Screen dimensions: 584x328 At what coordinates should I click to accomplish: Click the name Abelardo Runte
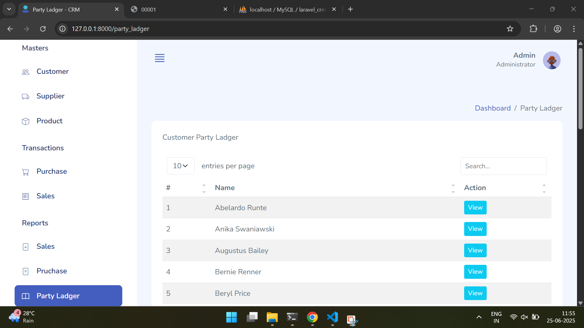[x=241, y=208]
